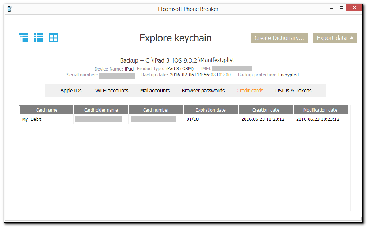
Task: Open the Apple IDs tab
Action: coord(71,91)
